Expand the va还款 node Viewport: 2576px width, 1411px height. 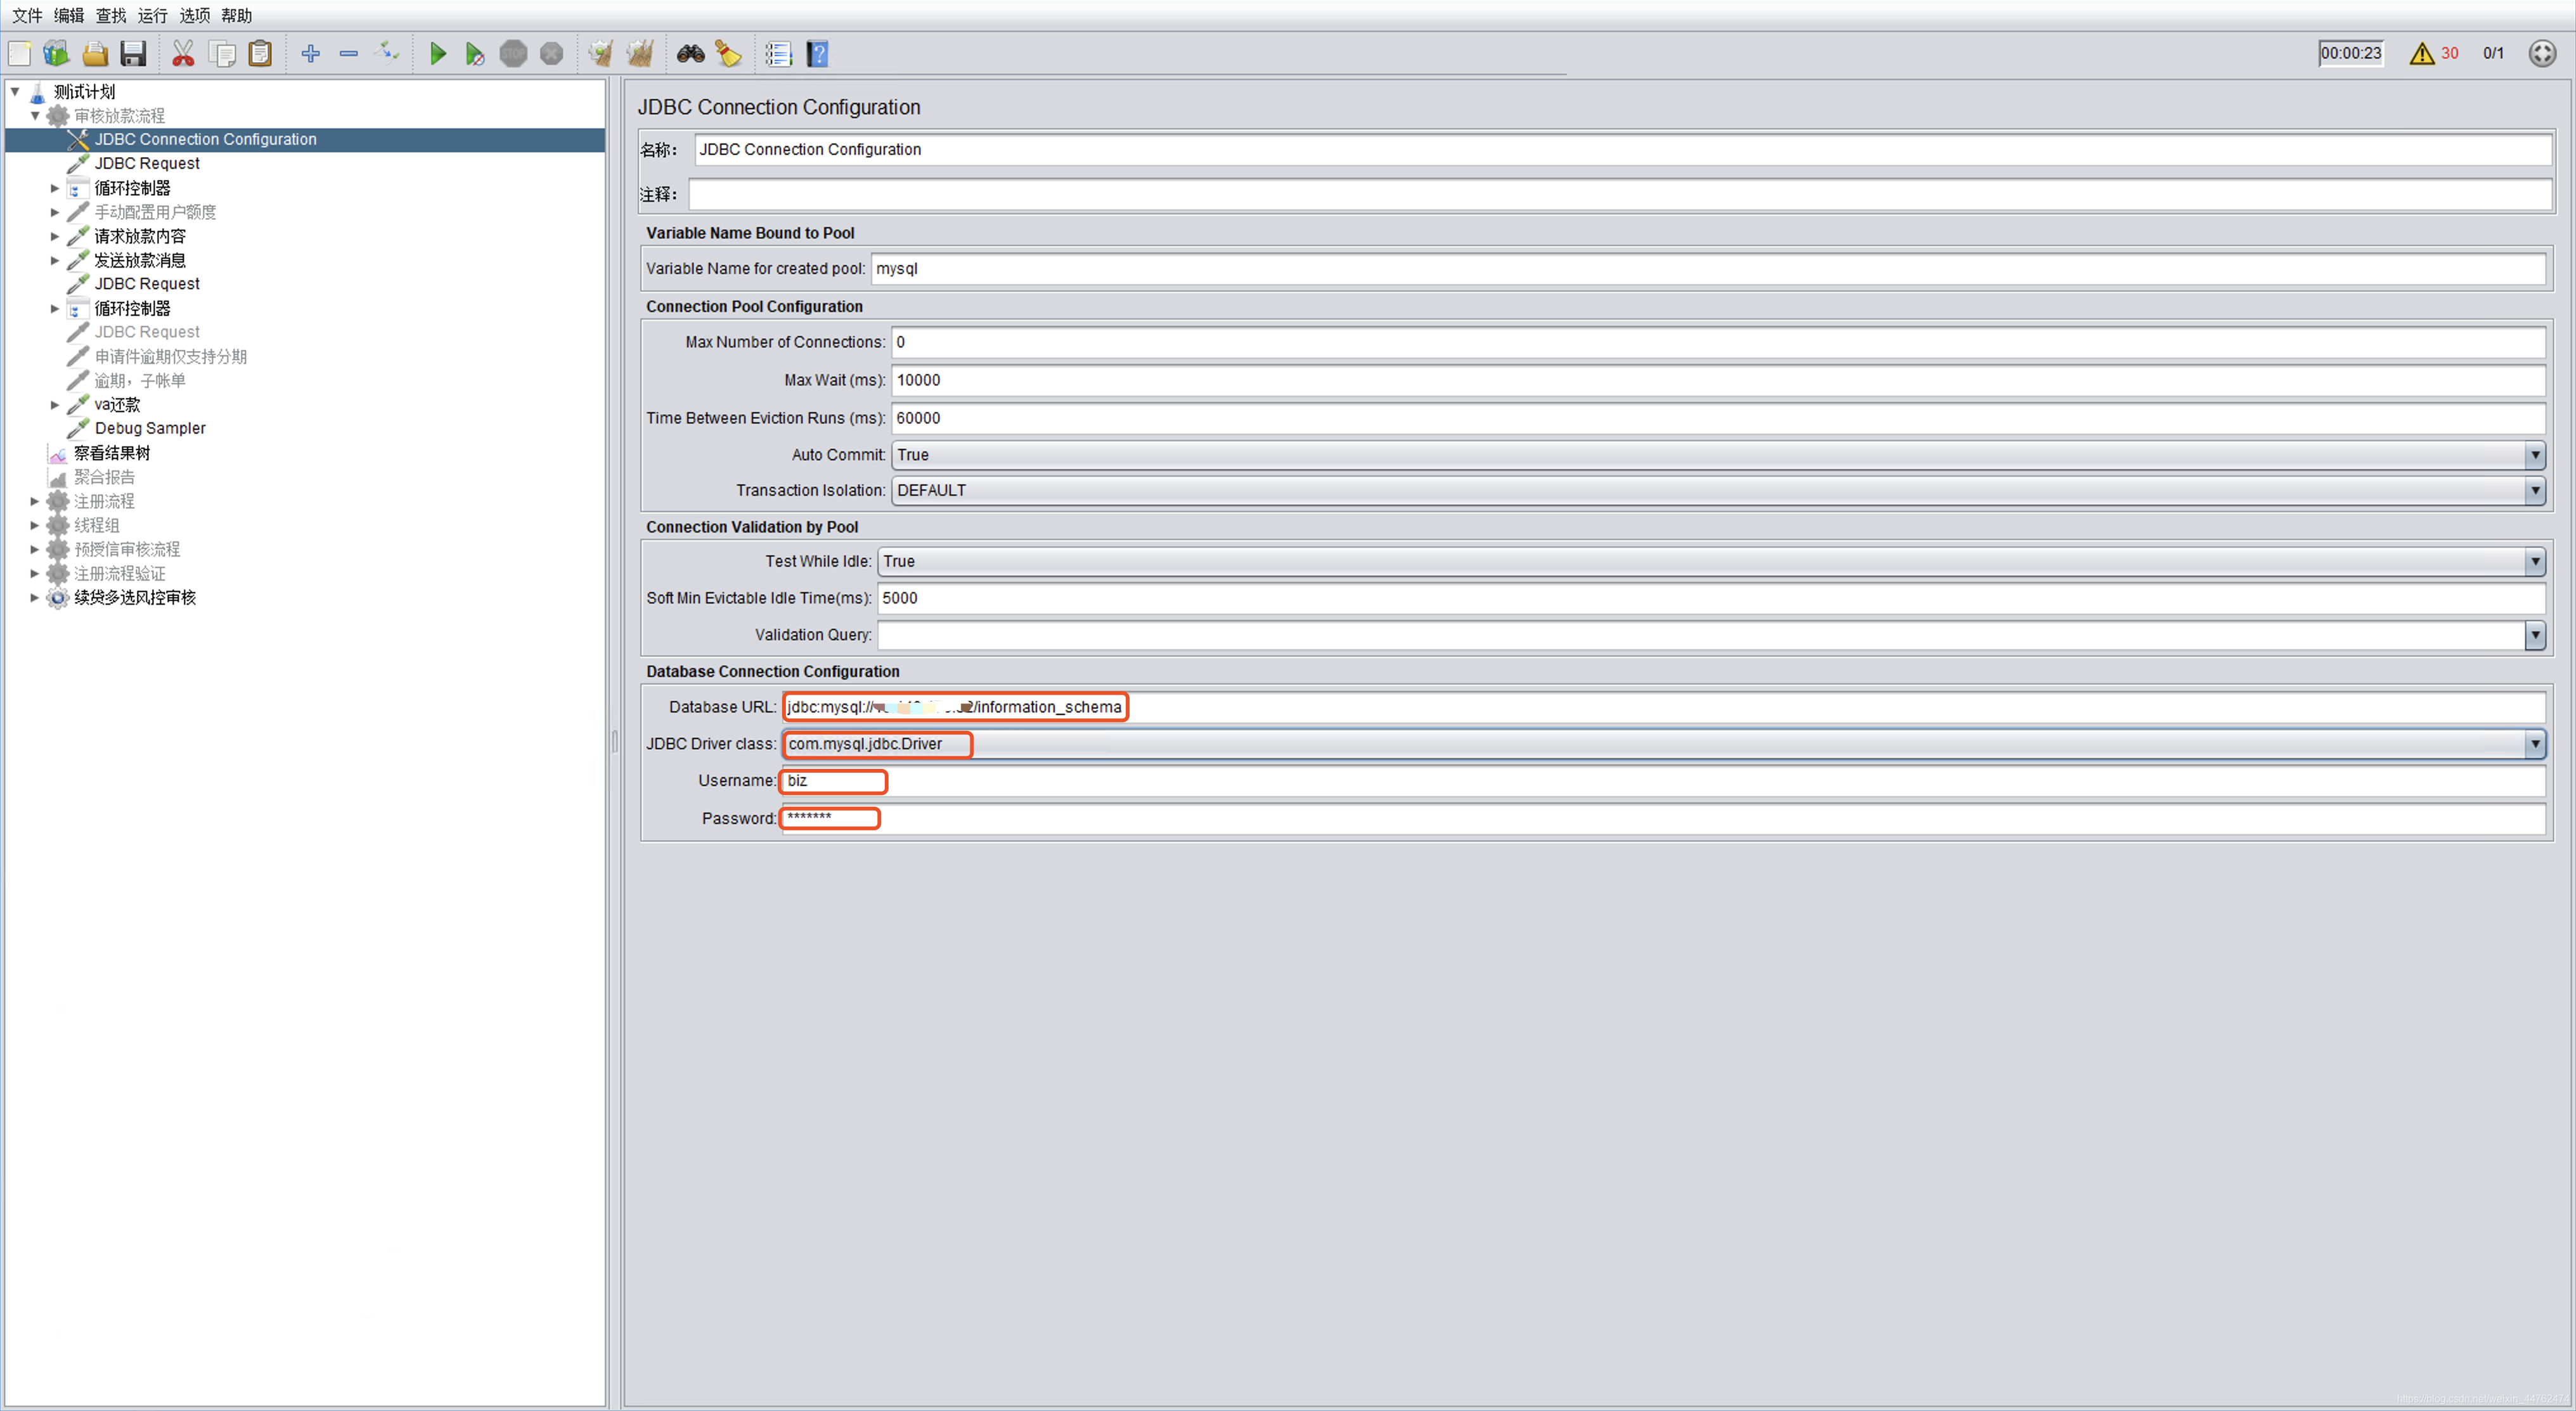click(55, 405)
